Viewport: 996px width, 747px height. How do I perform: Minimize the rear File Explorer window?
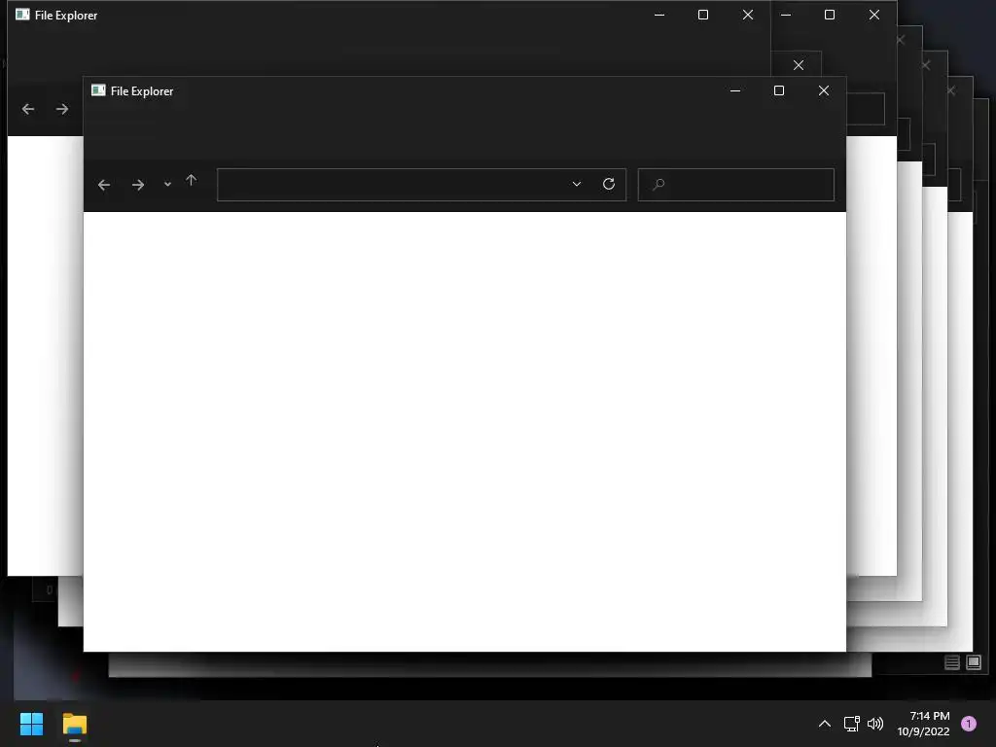point(659,15)
